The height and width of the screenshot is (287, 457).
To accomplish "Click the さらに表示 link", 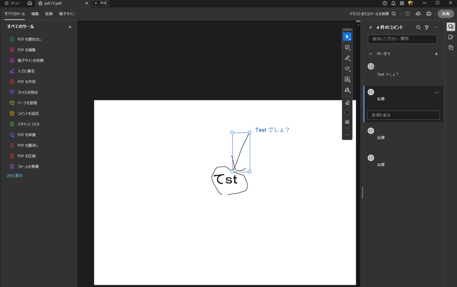I will [x=14, y=175].
